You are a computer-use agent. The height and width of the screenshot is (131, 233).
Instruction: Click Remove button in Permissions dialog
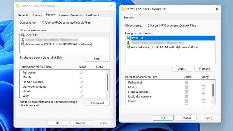pos(205,69)
